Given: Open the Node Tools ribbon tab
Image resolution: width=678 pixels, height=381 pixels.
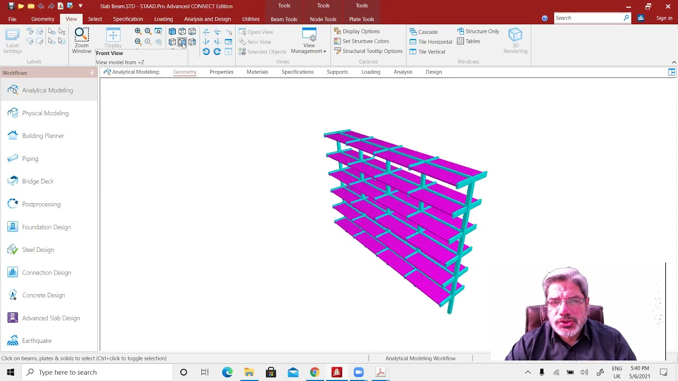Looking at the screenshot, I should click(323, 19).
